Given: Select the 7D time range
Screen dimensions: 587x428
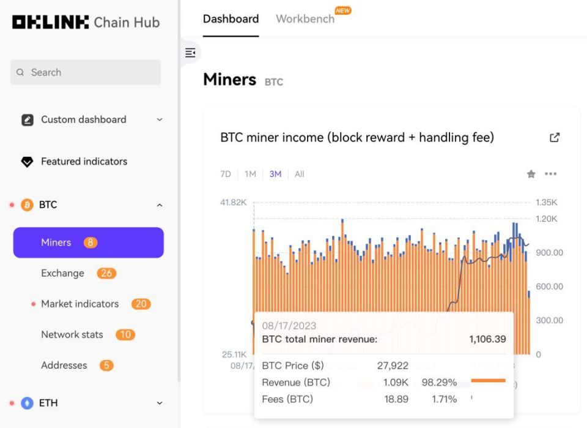Looking at the screenshot, I should 226,174.
